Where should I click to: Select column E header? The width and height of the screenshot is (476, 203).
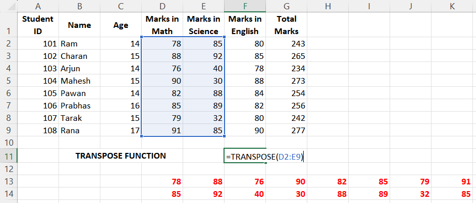(203, 6)
